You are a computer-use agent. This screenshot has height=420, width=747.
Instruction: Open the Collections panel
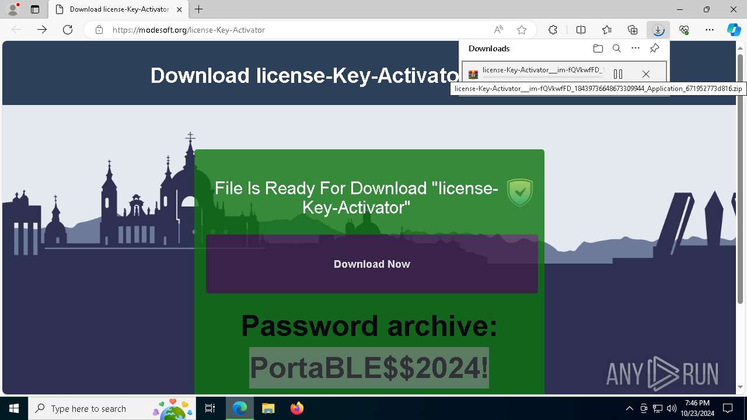coord(633,30)
